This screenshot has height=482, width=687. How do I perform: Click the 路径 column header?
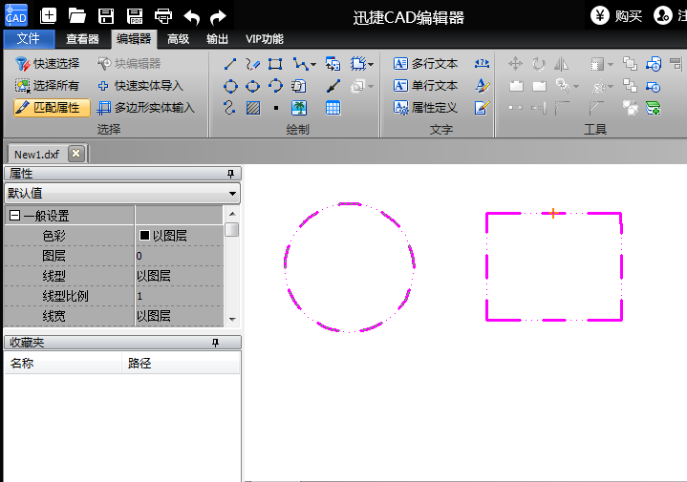[181, 363]
